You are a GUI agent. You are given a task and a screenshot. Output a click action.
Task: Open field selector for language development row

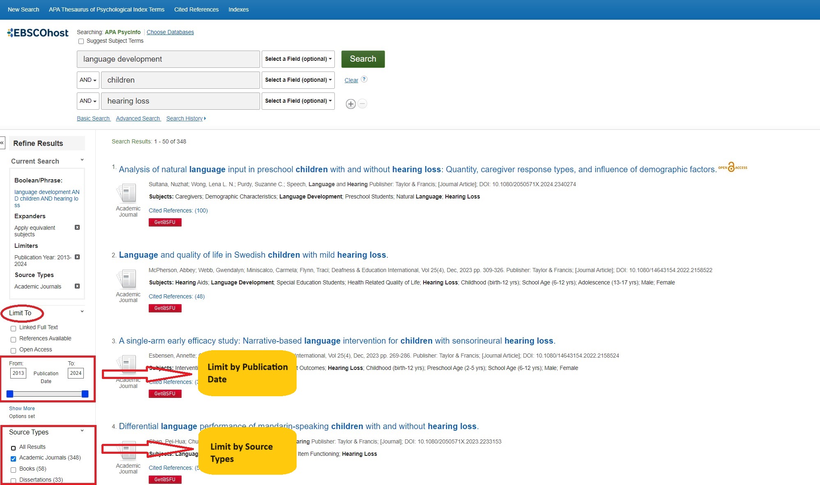[298, 59]
